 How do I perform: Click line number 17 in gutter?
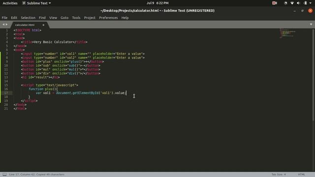pyautogui.click(x=6, y=93)
